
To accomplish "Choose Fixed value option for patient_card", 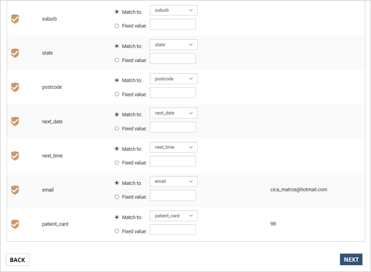I will click(x=117, y=231).
